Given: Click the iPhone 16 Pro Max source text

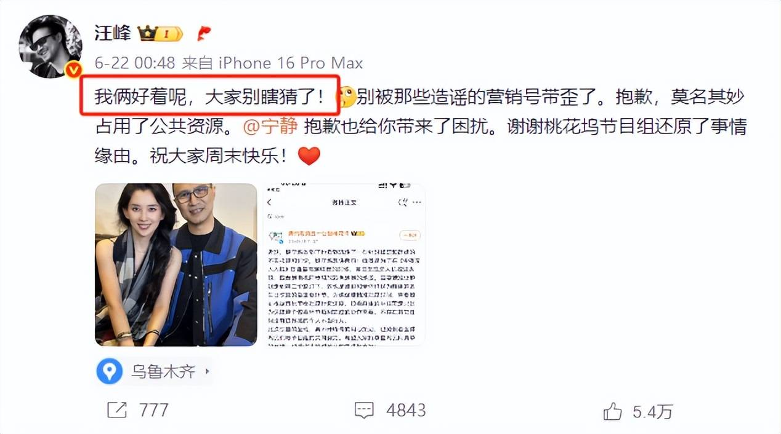Looking at the screenshot, I should [x=291, y=63].
